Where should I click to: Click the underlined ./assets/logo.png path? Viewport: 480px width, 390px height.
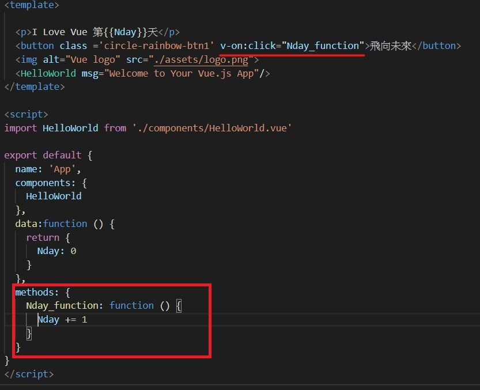coord(201,60)
